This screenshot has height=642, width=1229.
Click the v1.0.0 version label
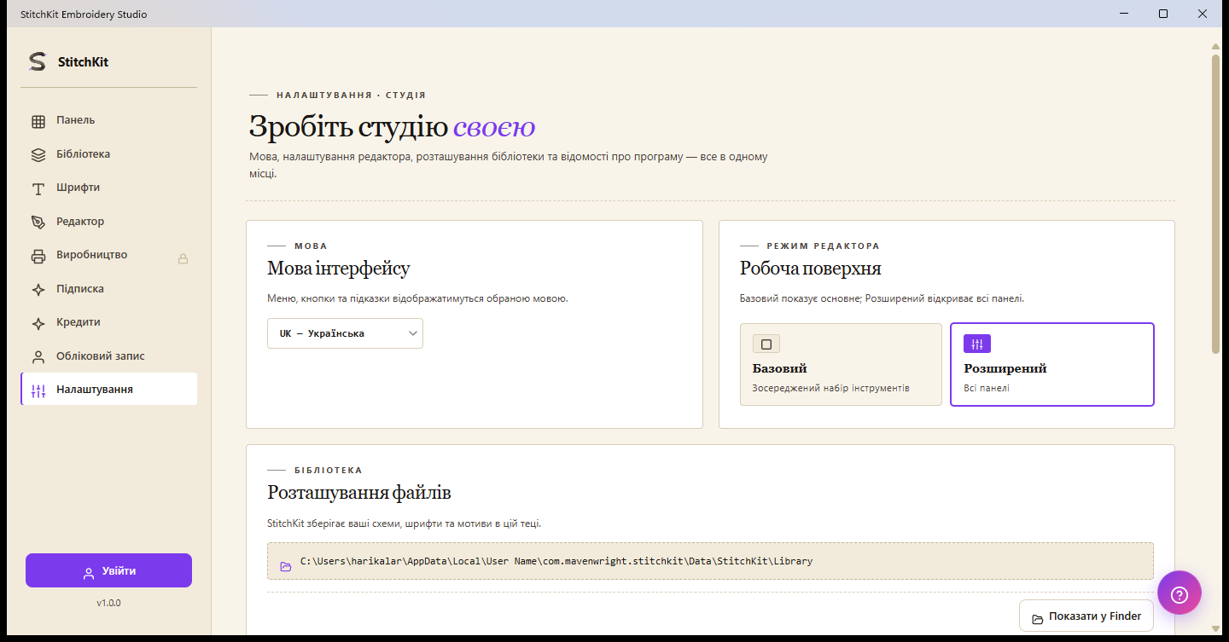[x=108, y=603]
